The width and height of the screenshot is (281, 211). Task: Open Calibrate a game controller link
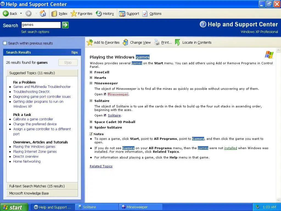33,119
